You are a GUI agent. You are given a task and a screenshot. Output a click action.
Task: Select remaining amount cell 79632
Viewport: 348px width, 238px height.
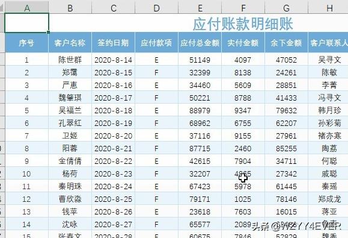(286, 110)
